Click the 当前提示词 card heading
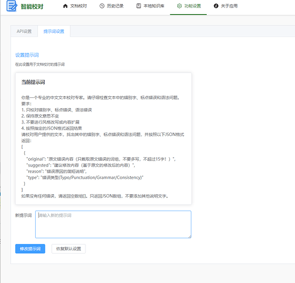This screenshot has width=295, height=283. pyautogui.click(x=33, y=82)
